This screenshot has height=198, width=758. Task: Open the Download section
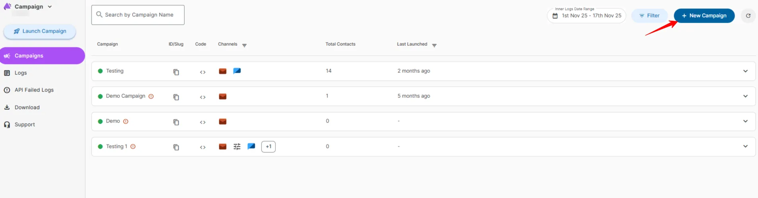coord(27,107)
